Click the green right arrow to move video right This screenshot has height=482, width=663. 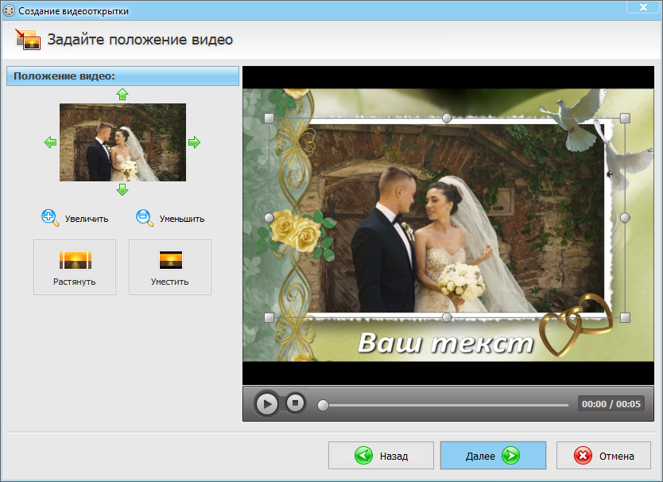pyautogui.click(x=194, y=143)
